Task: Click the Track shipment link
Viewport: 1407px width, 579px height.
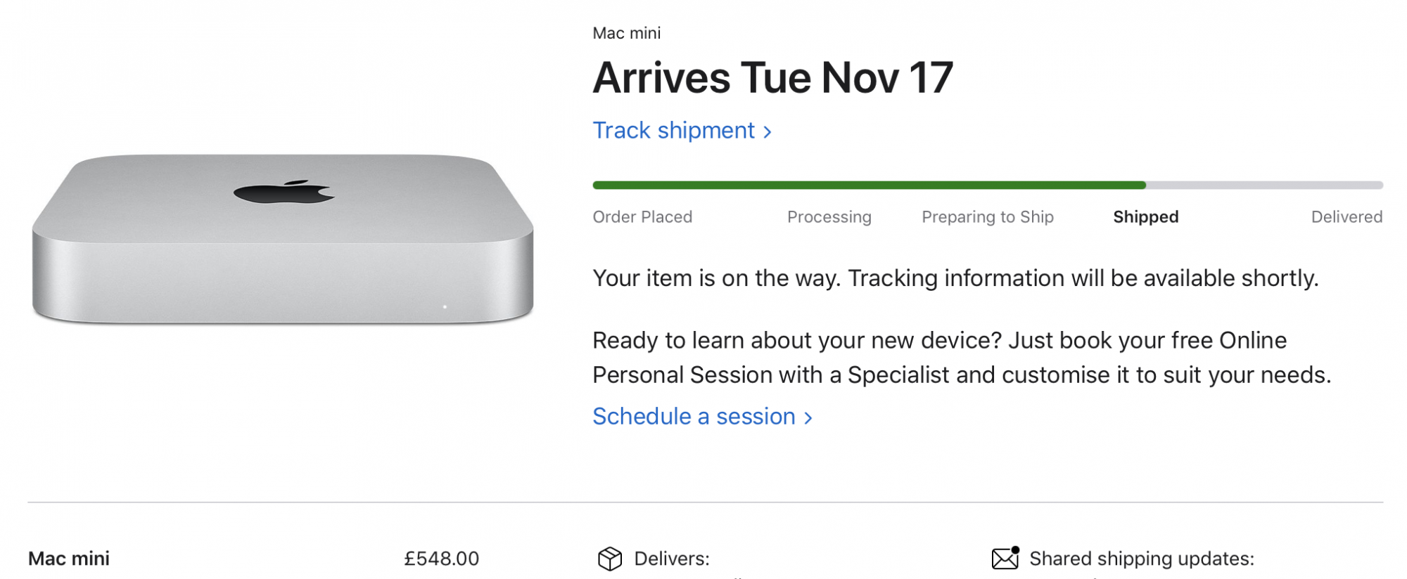Action: tap(673, 131)
